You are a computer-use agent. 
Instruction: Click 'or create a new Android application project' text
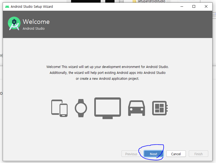tap(107, 79)
